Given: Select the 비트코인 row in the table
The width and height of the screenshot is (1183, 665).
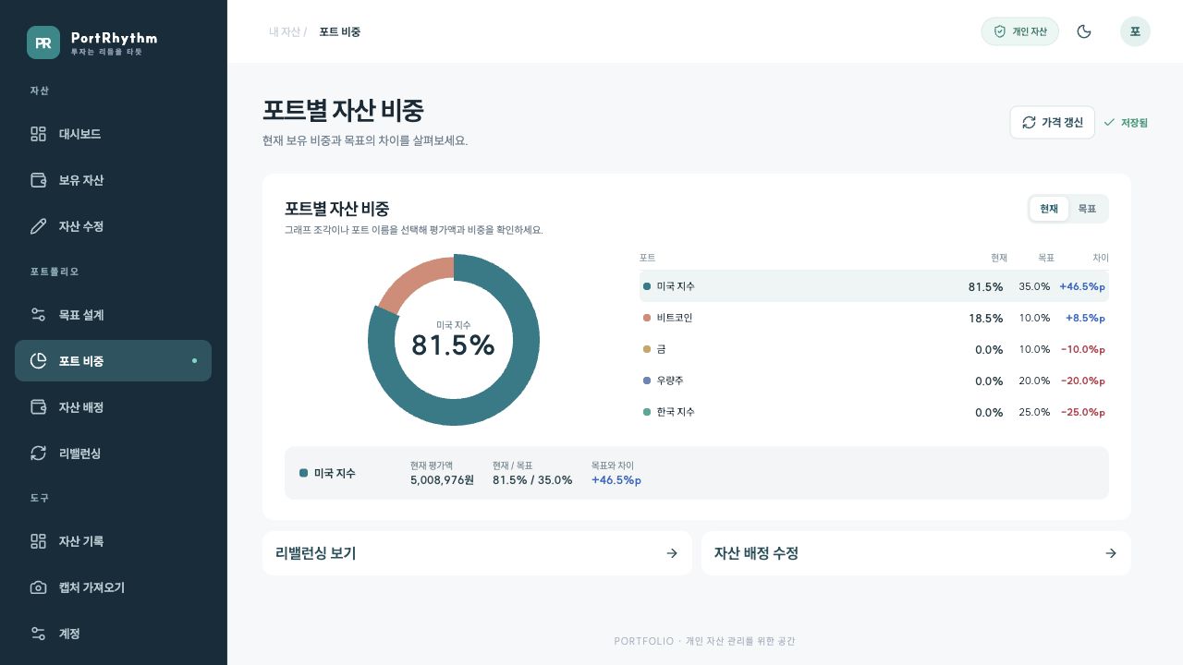Looking at the screenshot, I should 874,318.
